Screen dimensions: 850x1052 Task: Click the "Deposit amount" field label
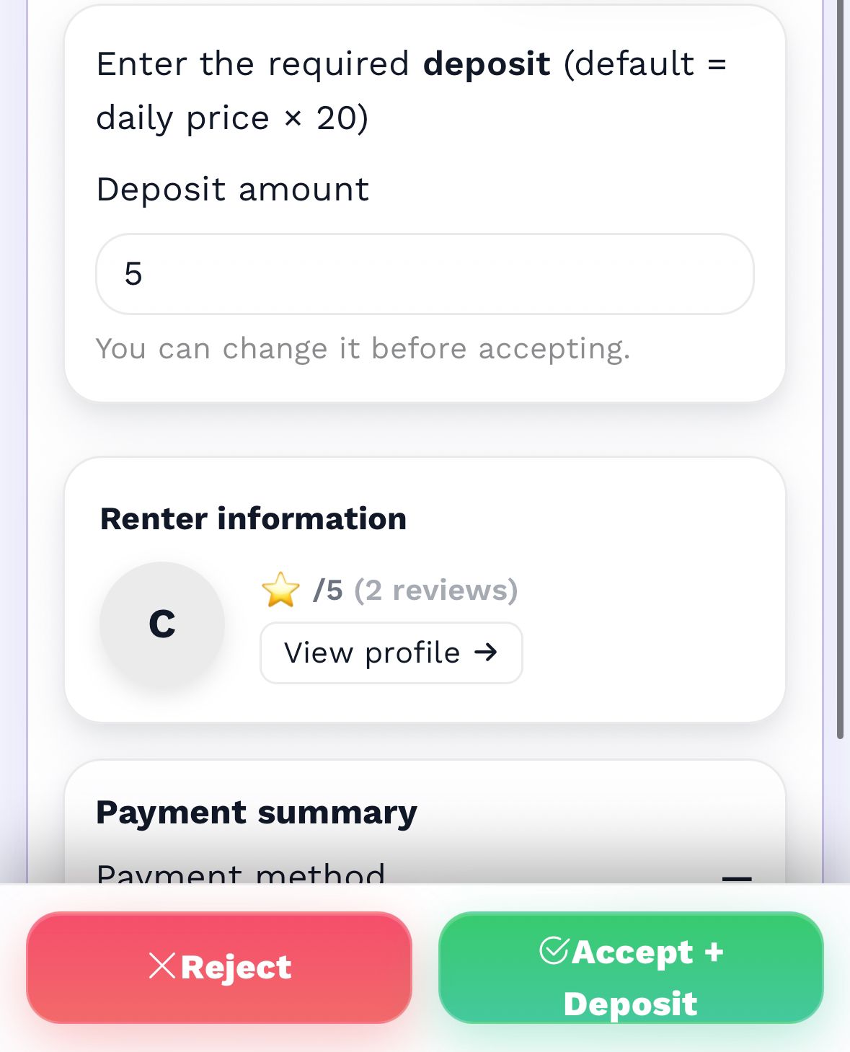pyautogui.click(x=232, y=190)
